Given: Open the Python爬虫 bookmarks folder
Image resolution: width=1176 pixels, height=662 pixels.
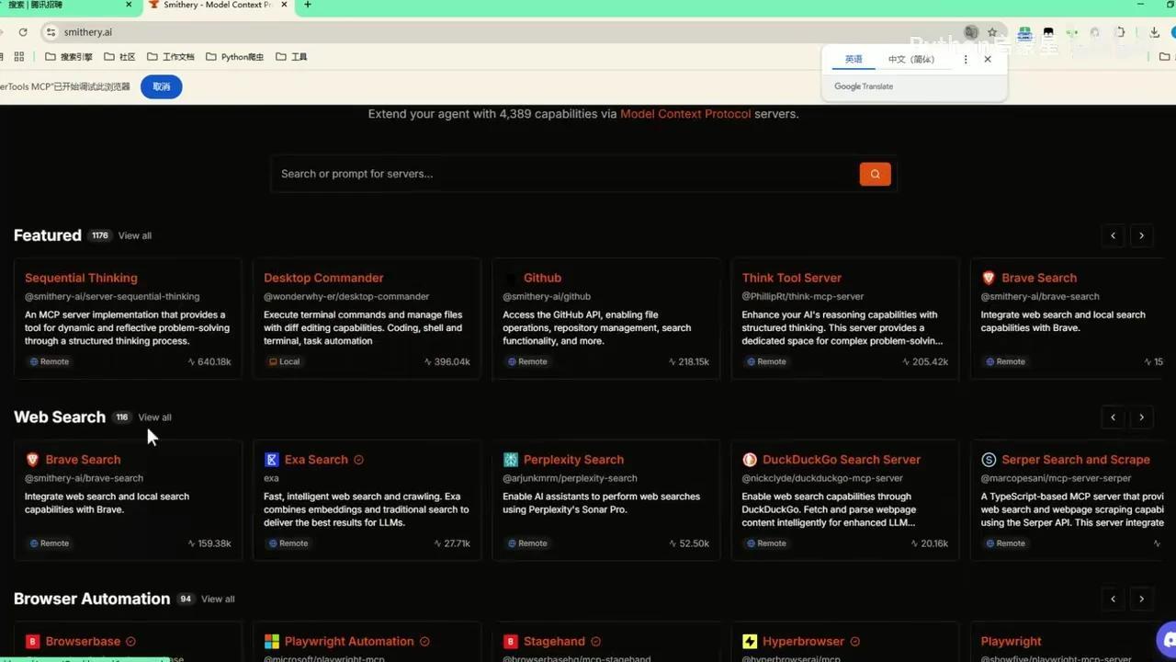Looking at the screenshot, I should (243, 56).
